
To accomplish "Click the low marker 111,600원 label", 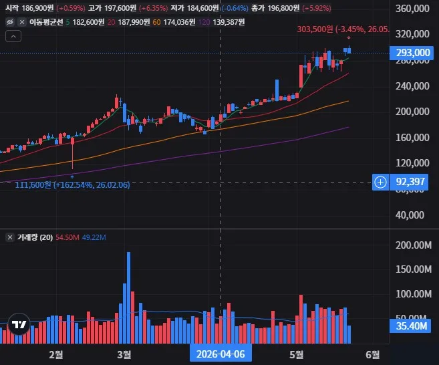I will (x=72, y=185).
